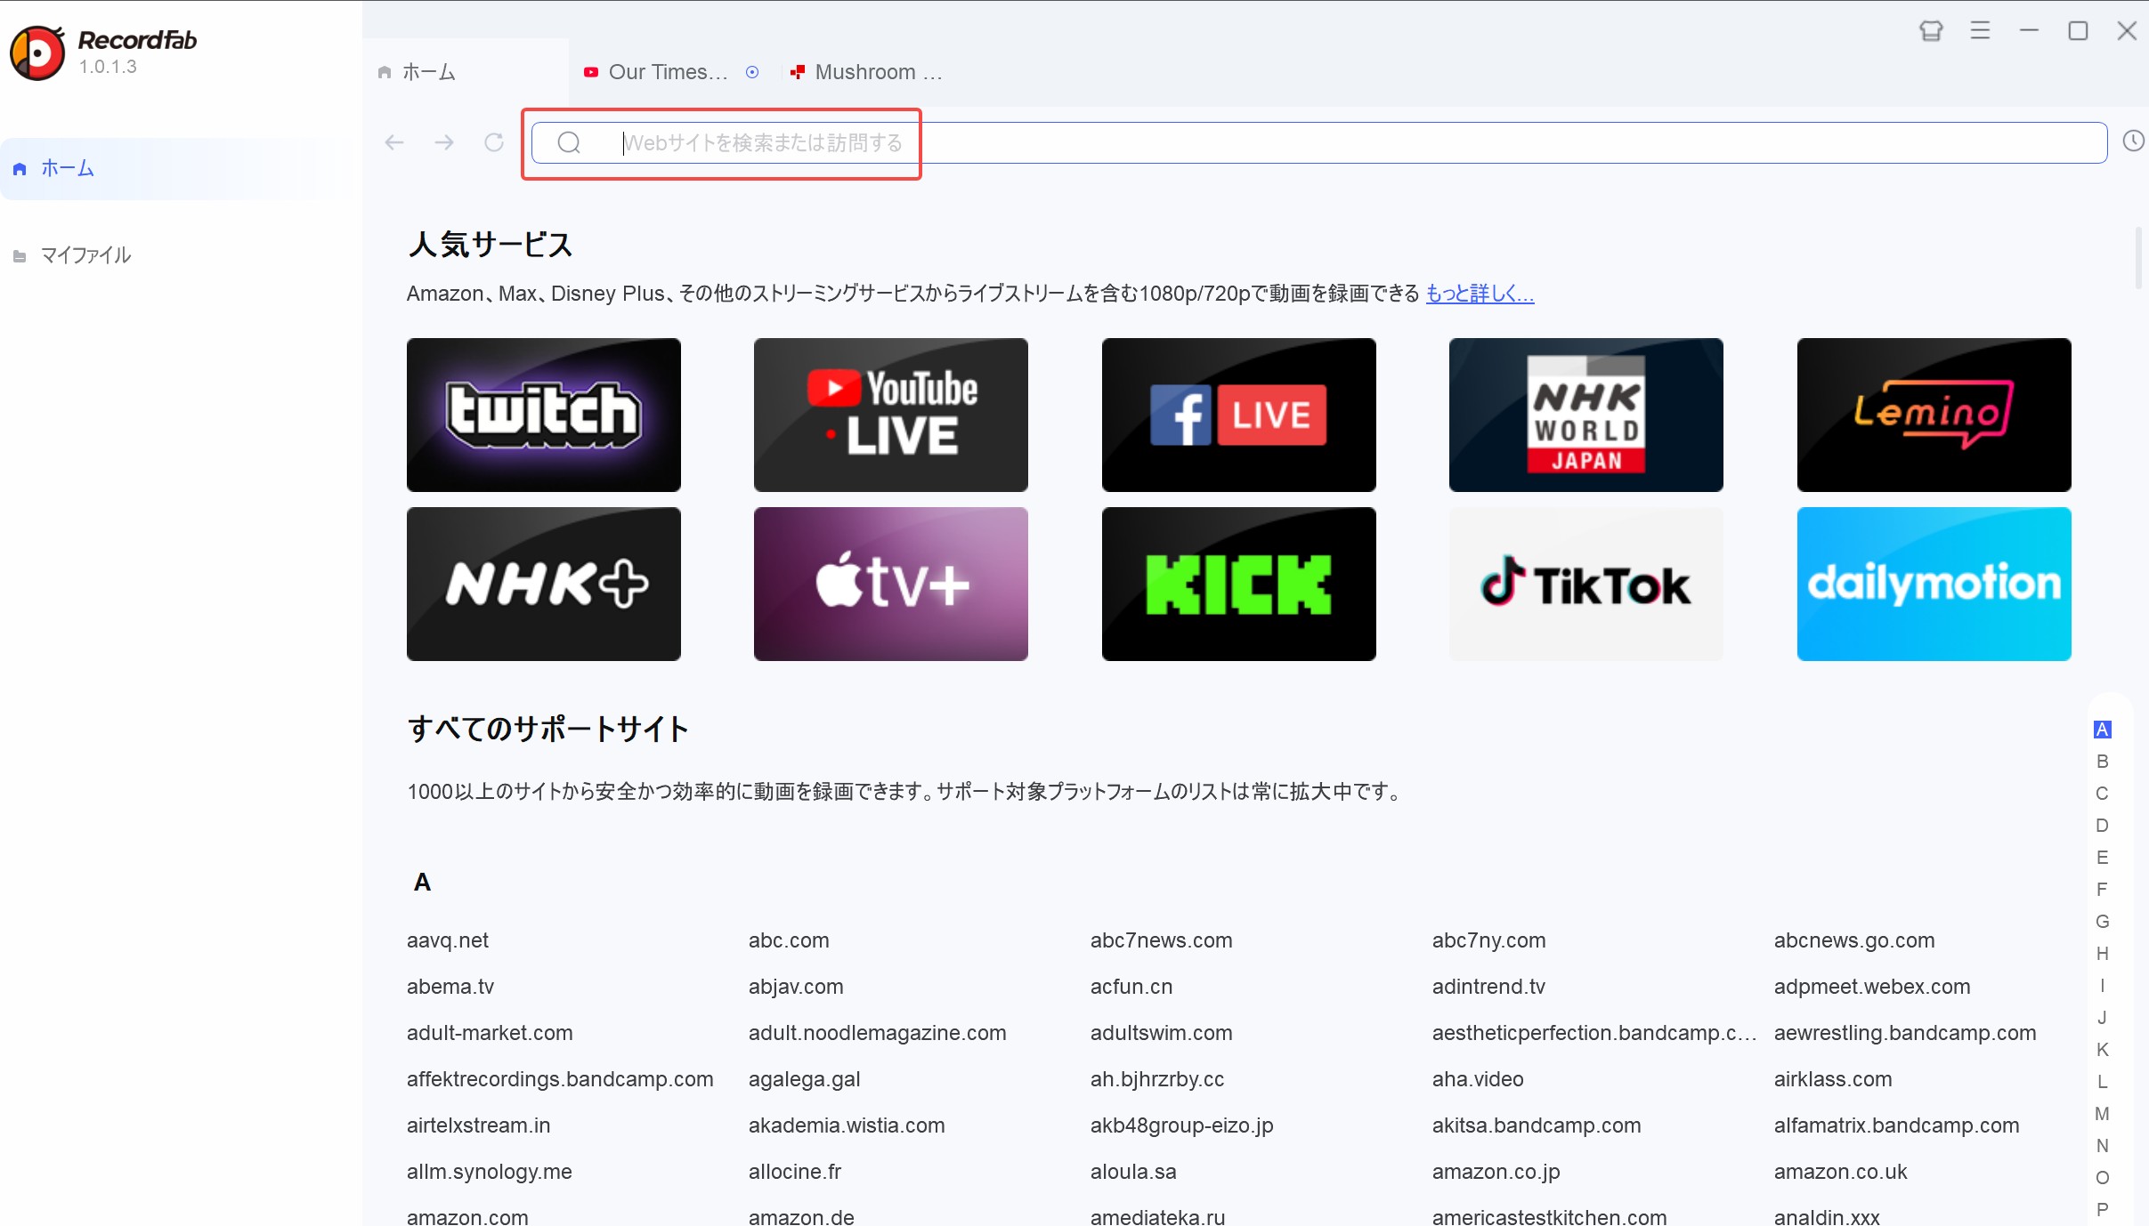
Task: Jump to letter F in index
Action: 2102,890
